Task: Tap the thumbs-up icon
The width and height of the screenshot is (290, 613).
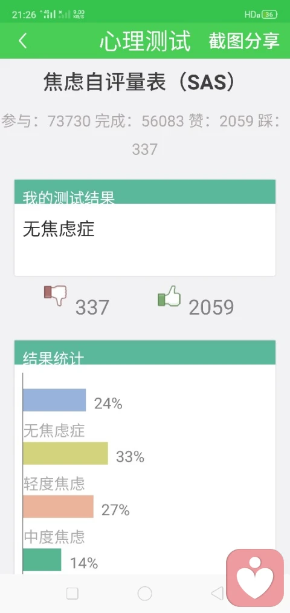Action: pos(169,296)
